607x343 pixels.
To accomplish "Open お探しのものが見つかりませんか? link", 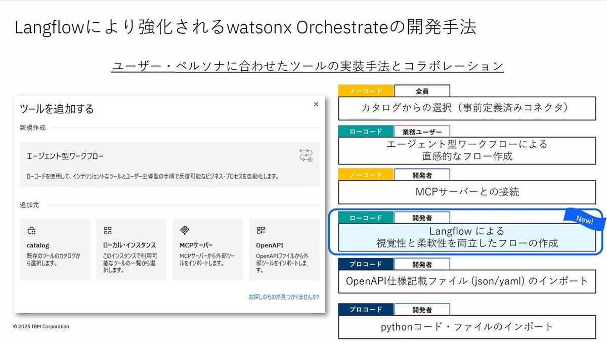I will [284, 297].
